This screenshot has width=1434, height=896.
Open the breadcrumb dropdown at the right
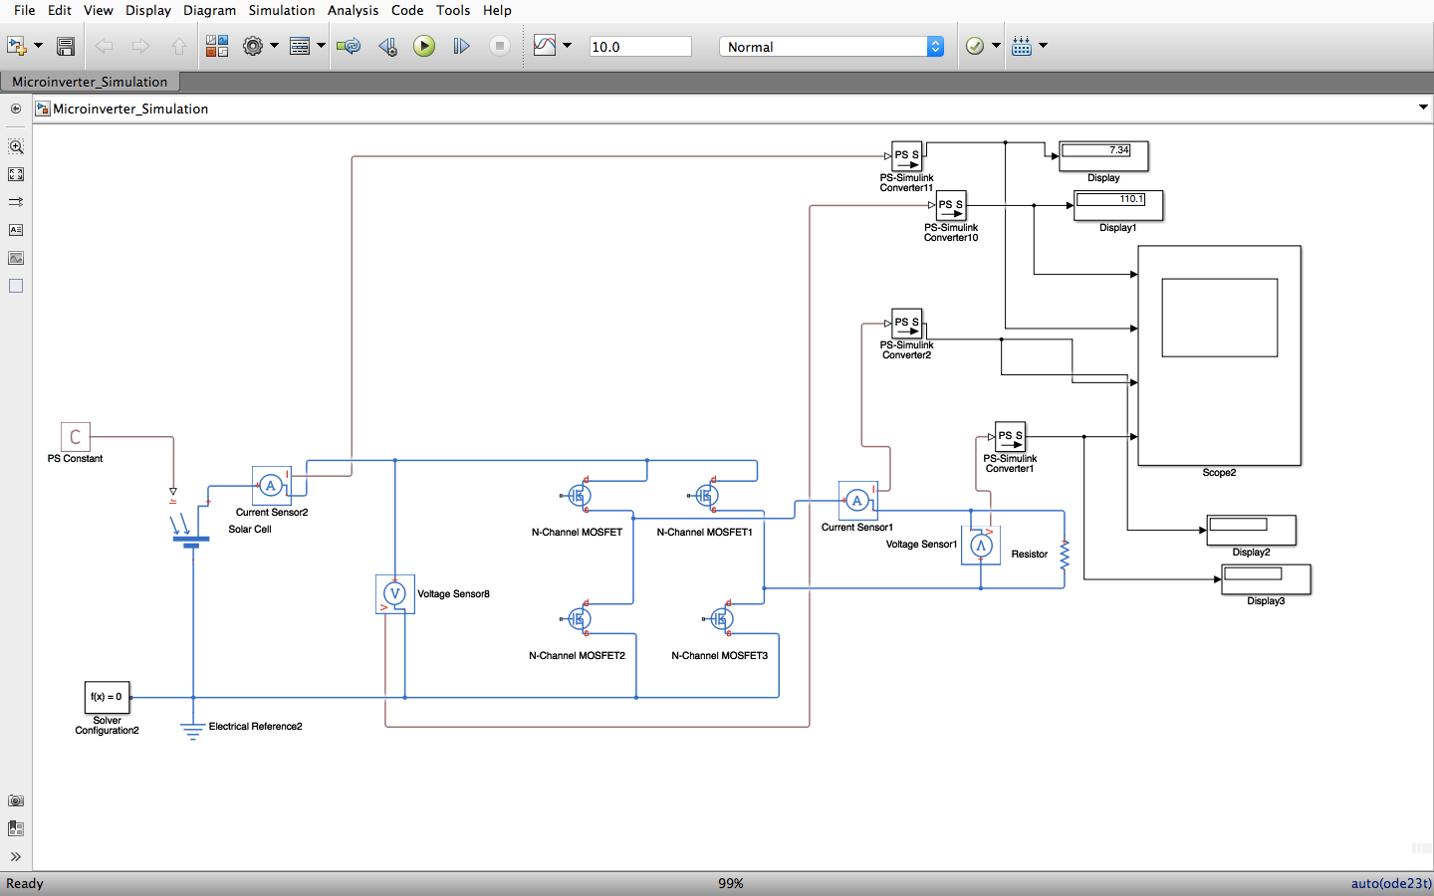point(1423,108)
